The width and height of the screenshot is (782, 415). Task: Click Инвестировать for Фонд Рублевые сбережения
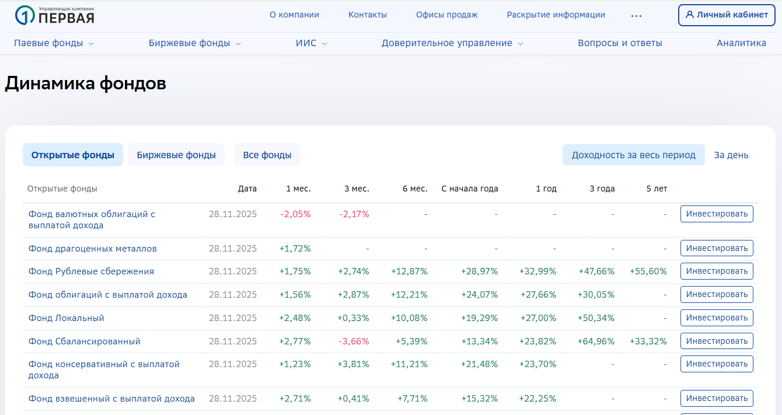point(717,271)
